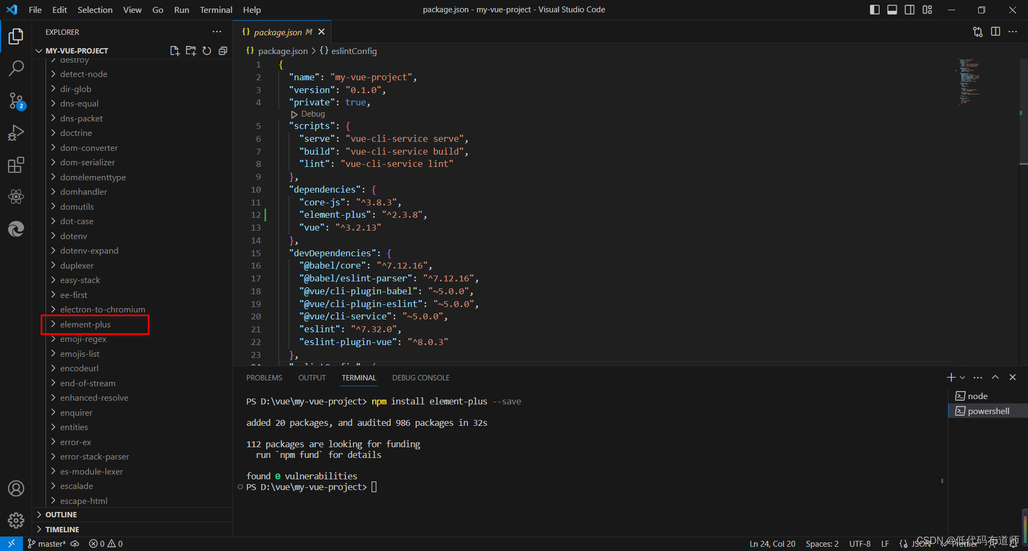Open Run and Debug view

point(16,133)
